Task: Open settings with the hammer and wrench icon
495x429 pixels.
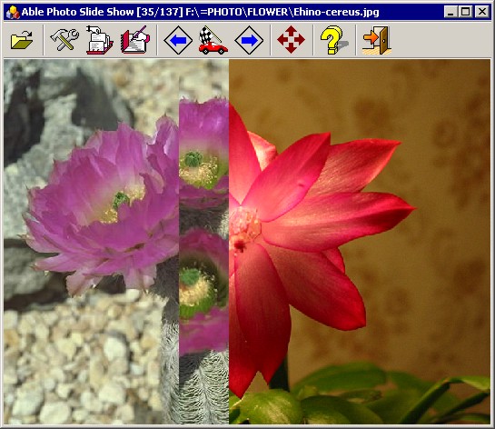Action: point(64,40)
